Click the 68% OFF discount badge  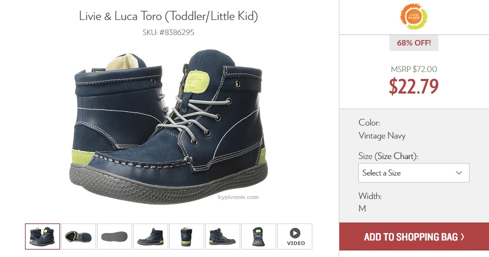pyautogui.click(x=414, y=43)
